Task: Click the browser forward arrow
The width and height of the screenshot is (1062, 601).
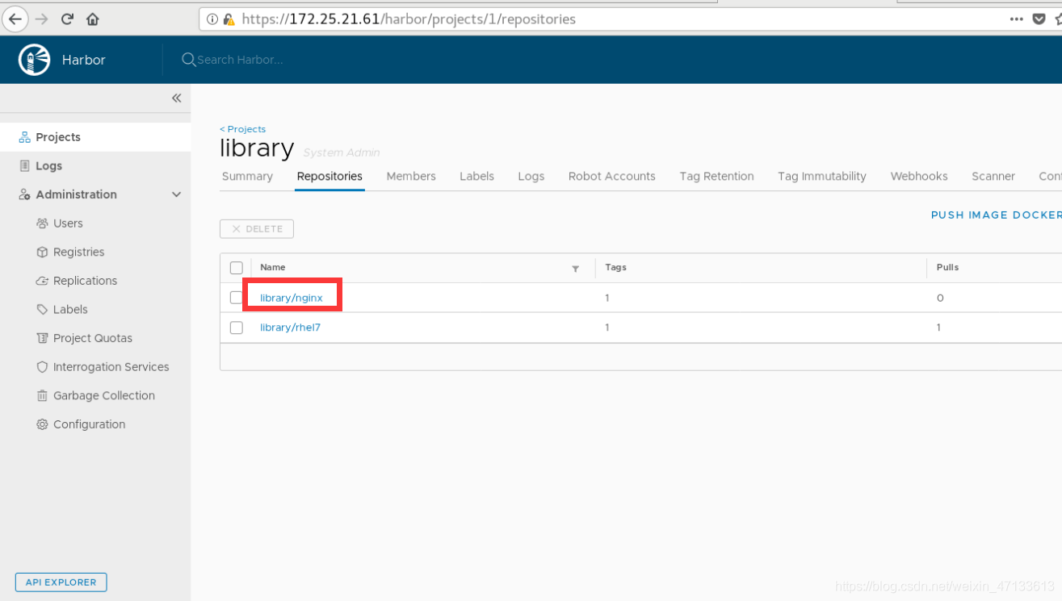Action: (42, 19)
